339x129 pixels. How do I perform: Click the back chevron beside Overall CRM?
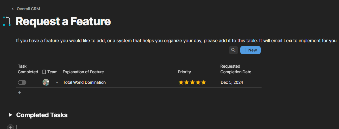[13, 9]
